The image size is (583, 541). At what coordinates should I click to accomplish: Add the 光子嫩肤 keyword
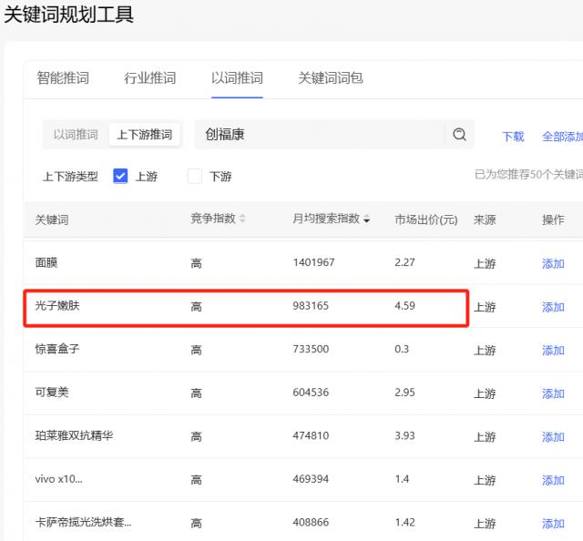(553, 307)
